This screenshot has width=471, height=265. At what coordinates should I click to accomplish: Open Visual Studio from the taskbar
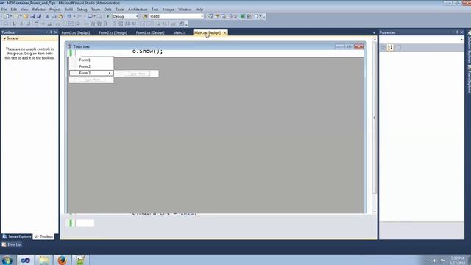tap(26, 260)
